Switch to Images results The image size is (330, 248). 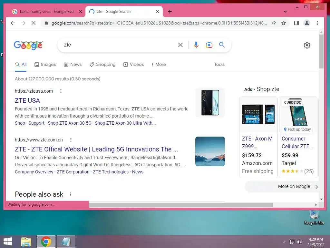pos(45,64)
